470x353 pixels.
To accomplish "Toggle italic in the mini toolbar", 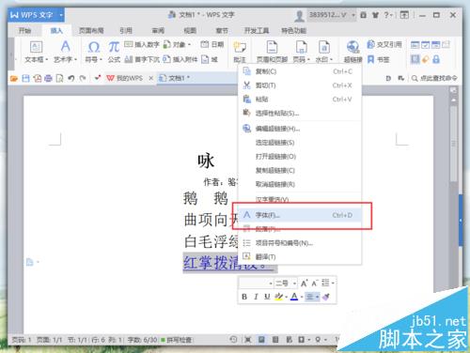I will 256,297.
